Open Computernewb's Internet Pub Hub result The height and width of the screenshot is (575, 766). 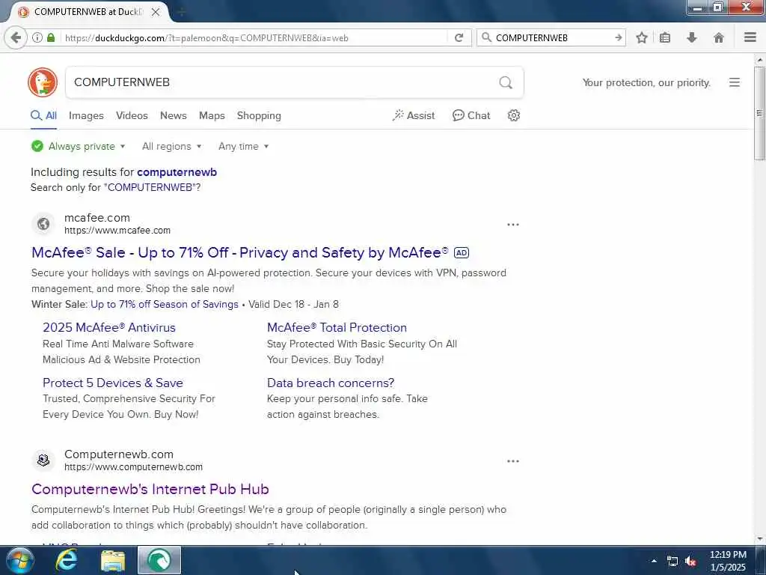point(150,489)
